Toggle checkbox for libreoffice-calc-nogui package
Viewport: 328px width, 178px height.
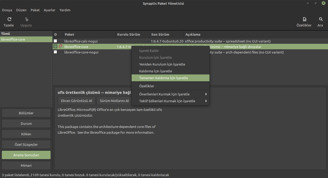click(x=55, y=41)
